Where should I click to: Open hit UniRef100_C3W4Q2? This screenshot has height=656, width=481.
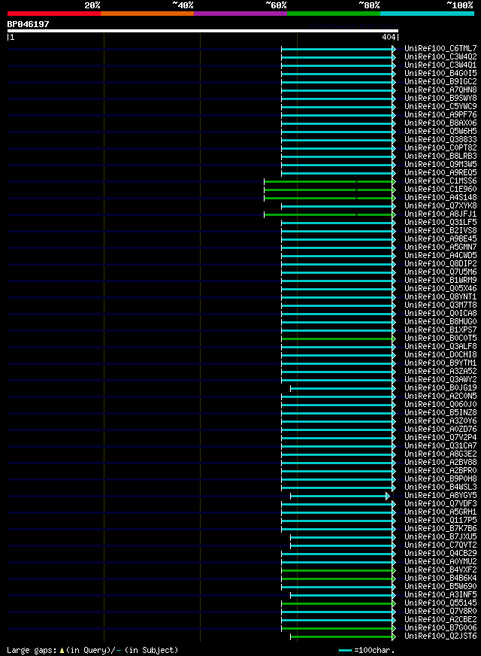[x=440, y=57]
